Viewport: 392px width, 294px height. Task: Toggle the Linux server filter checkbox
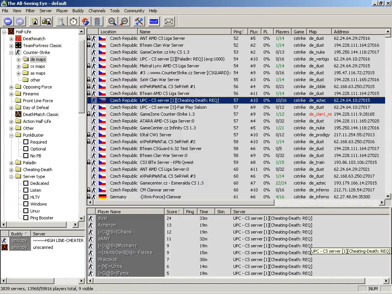(26, 211)
